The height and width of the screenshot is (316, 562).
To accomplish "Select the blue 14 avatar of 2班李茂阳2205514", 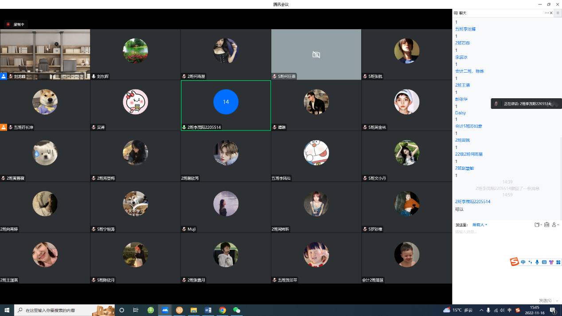I will coord(226,102).
